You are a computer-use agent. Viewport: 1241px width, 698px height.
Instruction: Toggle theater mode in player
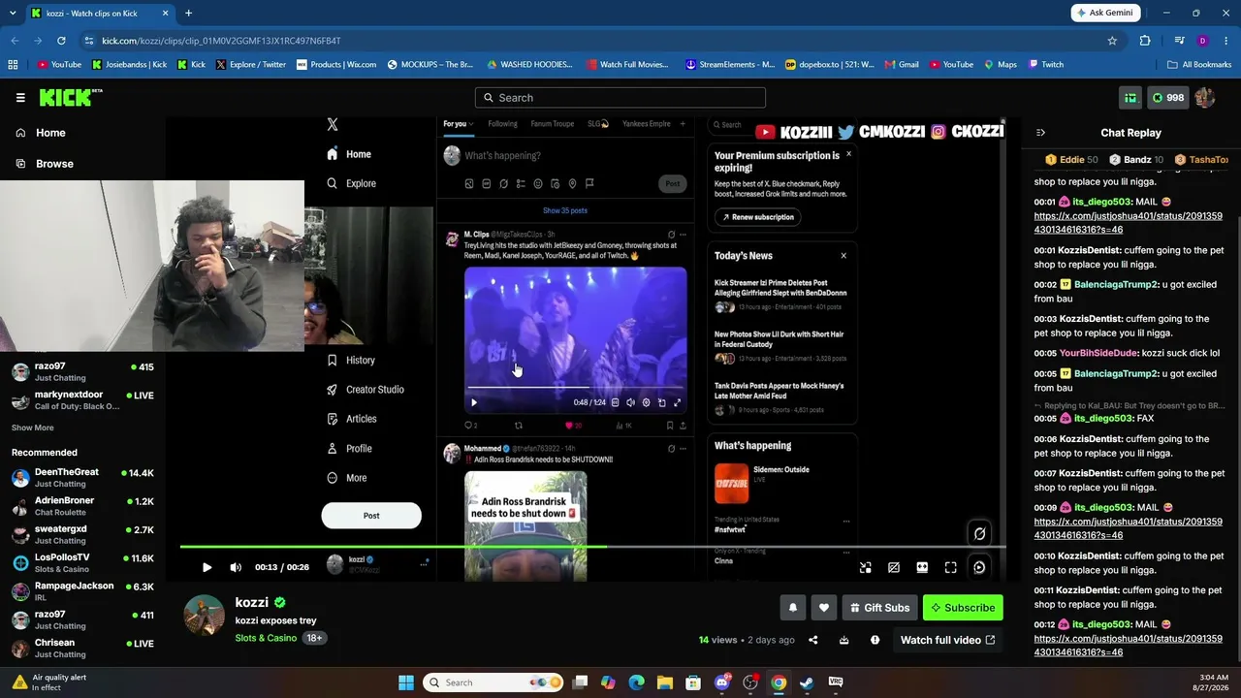click(x=922, y=567)
